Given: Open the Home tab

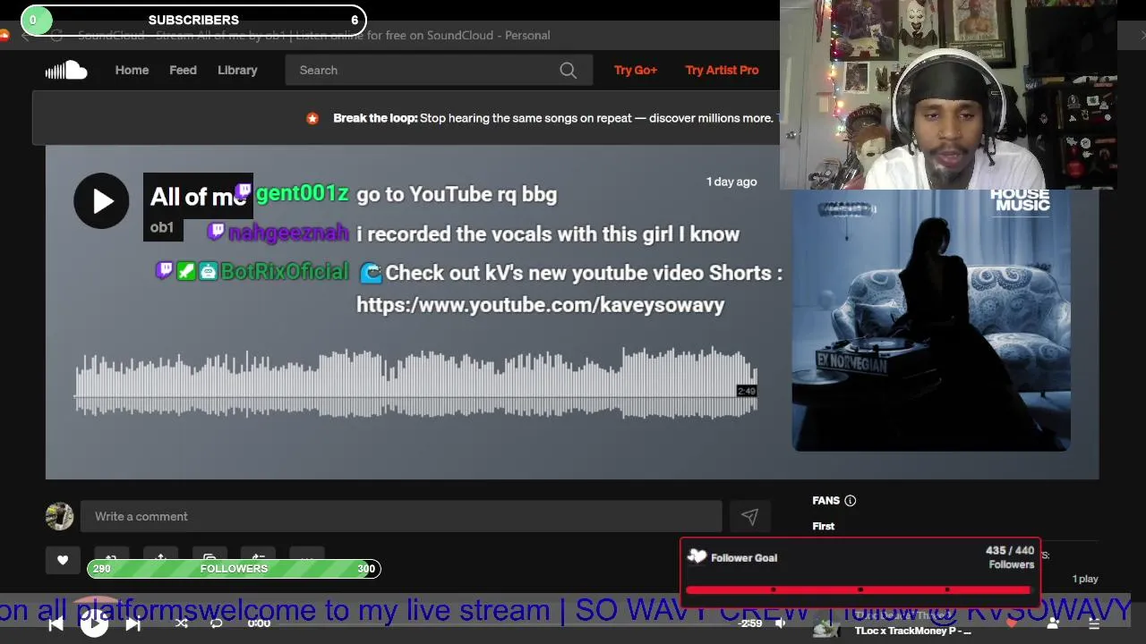Looking at the screenshot, I should click(x=132, y=70).
